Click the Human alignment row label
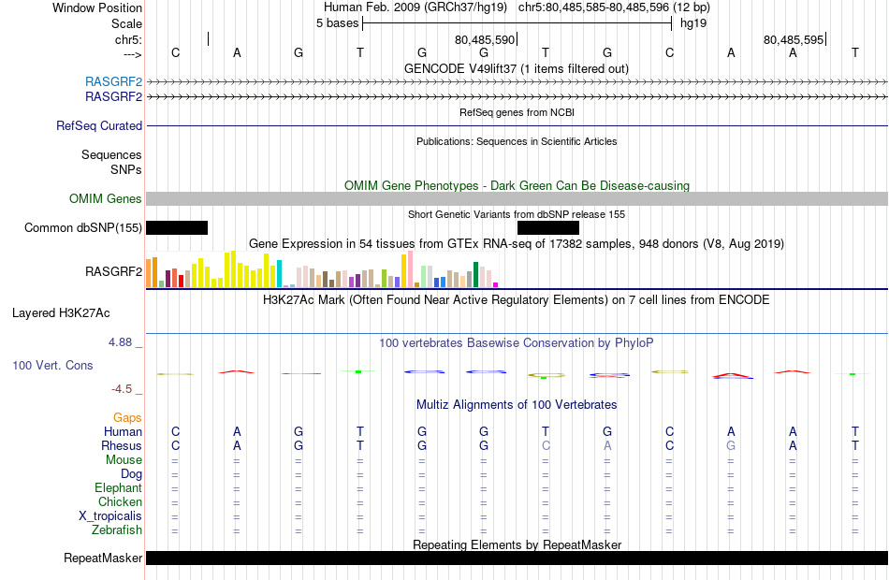The image size is (889, 580). point(123,432)
